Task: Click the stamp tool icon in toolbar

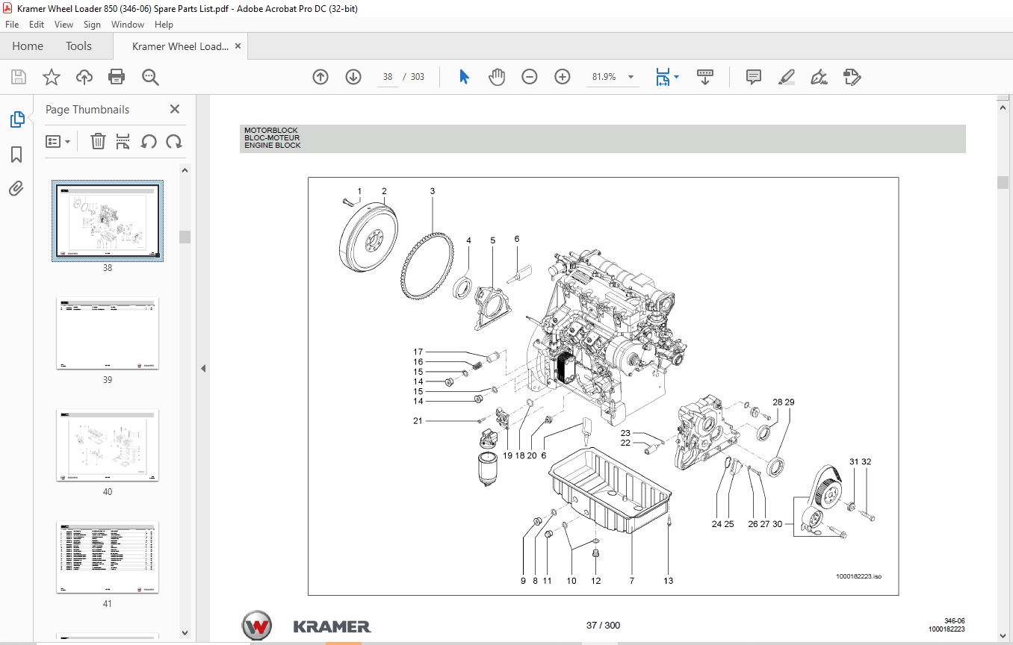Action: [852, 77]
